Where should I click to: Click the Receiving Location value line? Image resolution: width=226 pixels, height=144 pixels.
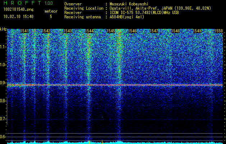pyautogui.click(x=160, y=8)
